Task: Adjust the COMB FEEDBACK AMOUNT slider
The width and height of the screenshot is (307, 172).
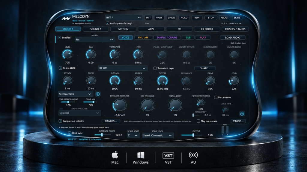Action: (x=68, y=102)
